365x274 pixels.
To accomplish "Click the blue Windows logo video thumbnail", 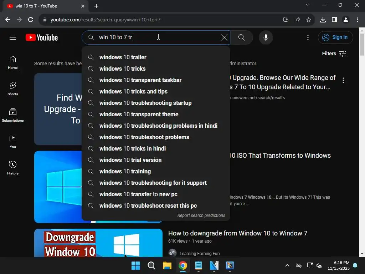I will point(58,187).
